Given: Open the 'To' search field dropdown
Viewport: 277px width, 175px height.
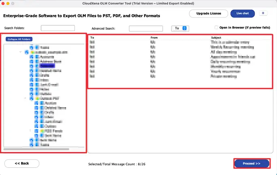Looking at the screenshot, I should [180, 28].
